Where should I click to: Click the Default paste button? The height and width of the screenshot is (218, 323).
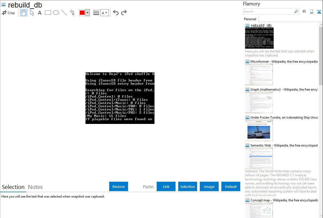(231, 187)
